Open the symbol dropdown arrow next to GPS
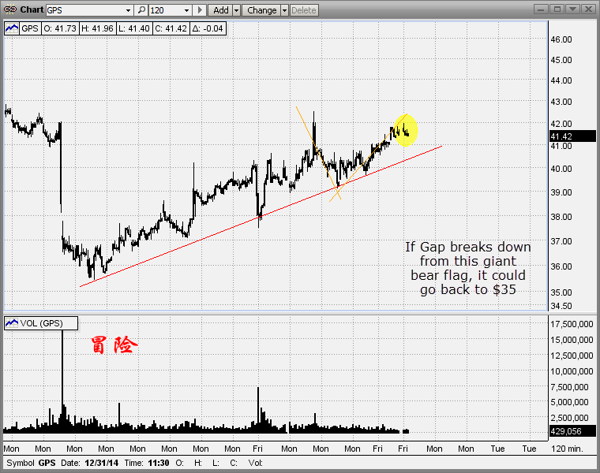 [128, 10]
